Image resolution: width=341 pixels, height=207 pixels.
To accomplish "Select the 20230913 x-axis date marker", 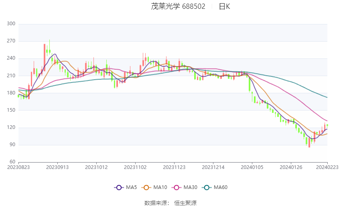I will coord(57,167).
